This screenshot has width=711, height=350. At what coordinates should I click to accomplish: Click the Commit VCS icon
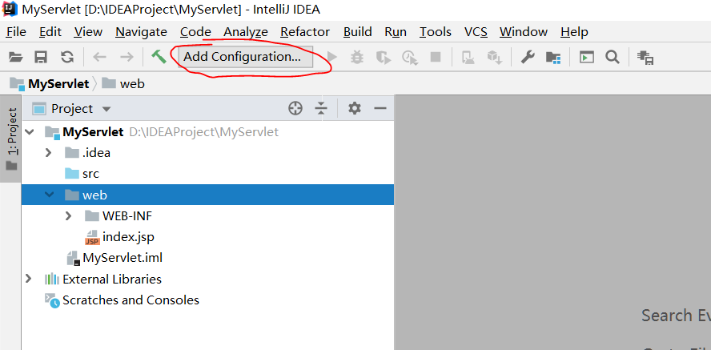tap(494, 58)
